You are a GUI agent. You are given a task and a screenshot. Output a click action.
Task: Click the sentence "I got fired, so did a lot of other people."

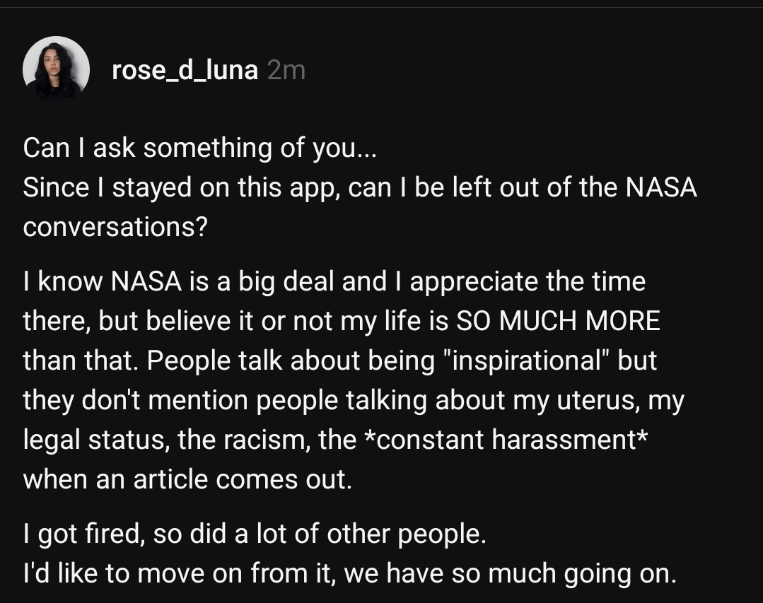coord(255,534)
